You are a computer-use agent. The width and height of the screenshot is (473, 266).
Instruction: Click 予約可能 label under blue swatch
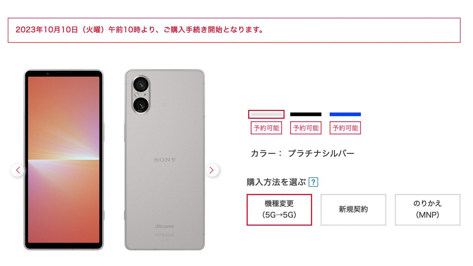(x=345, y=128)
